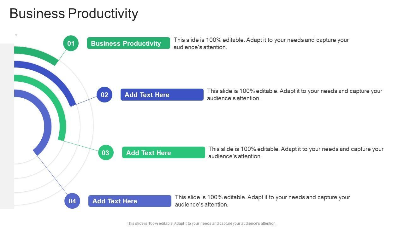This screenshot has height=227, width=404.
Task: Click the green 03 number circle
Action: tap(105, 153)
